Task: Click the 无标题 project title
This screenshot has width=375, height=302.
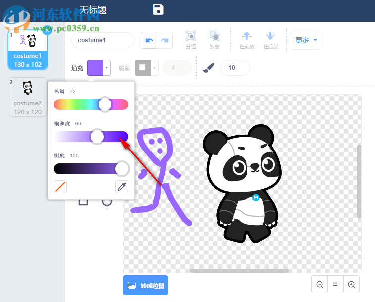Action: 93,10
